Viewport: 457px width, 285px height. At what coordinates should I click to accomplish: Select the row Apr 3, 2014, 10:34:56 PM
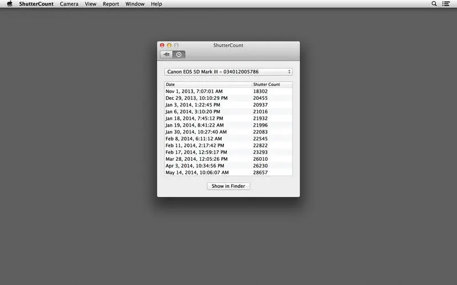click(x=228, y=166)
